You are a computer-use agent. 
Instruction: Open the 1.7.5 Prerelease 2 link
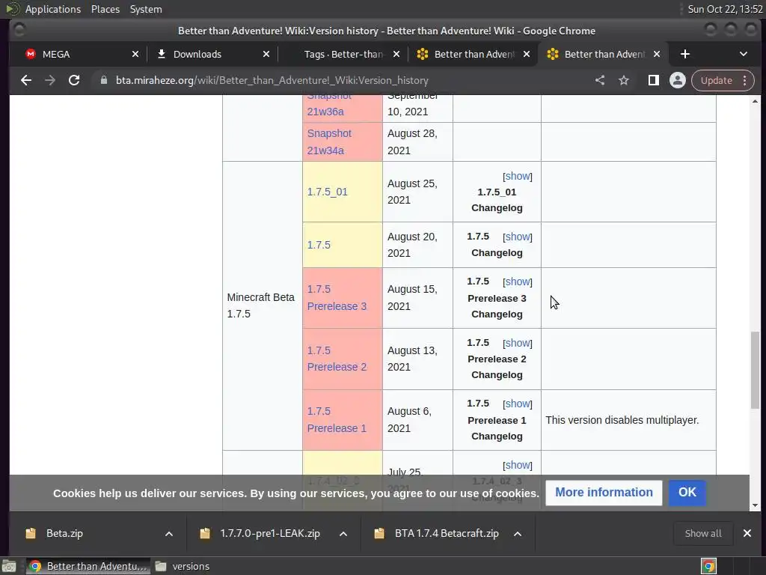point(337,359)
